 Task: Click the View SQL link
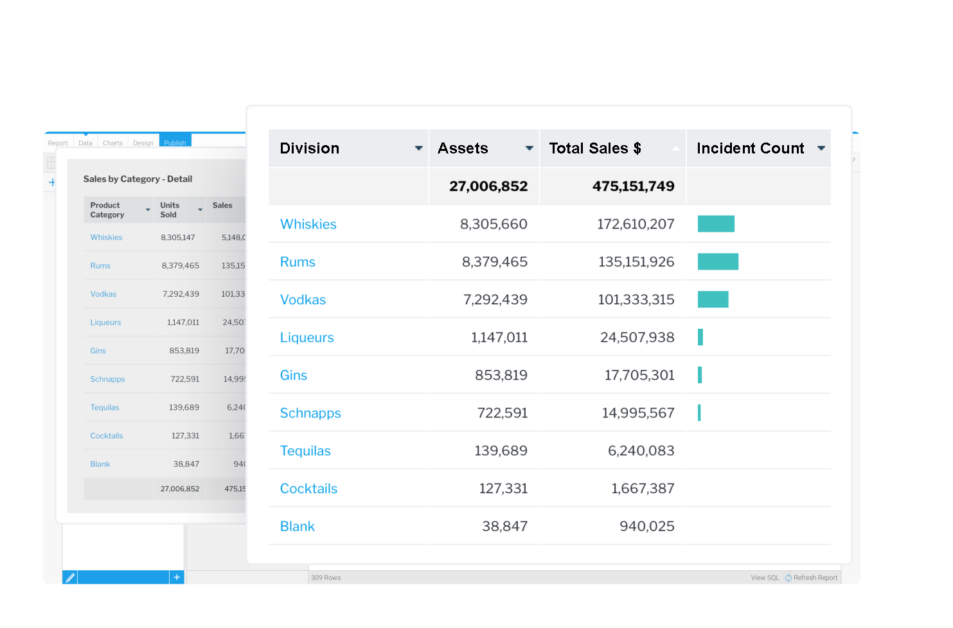pyautogui.click(x=765, y=577)
